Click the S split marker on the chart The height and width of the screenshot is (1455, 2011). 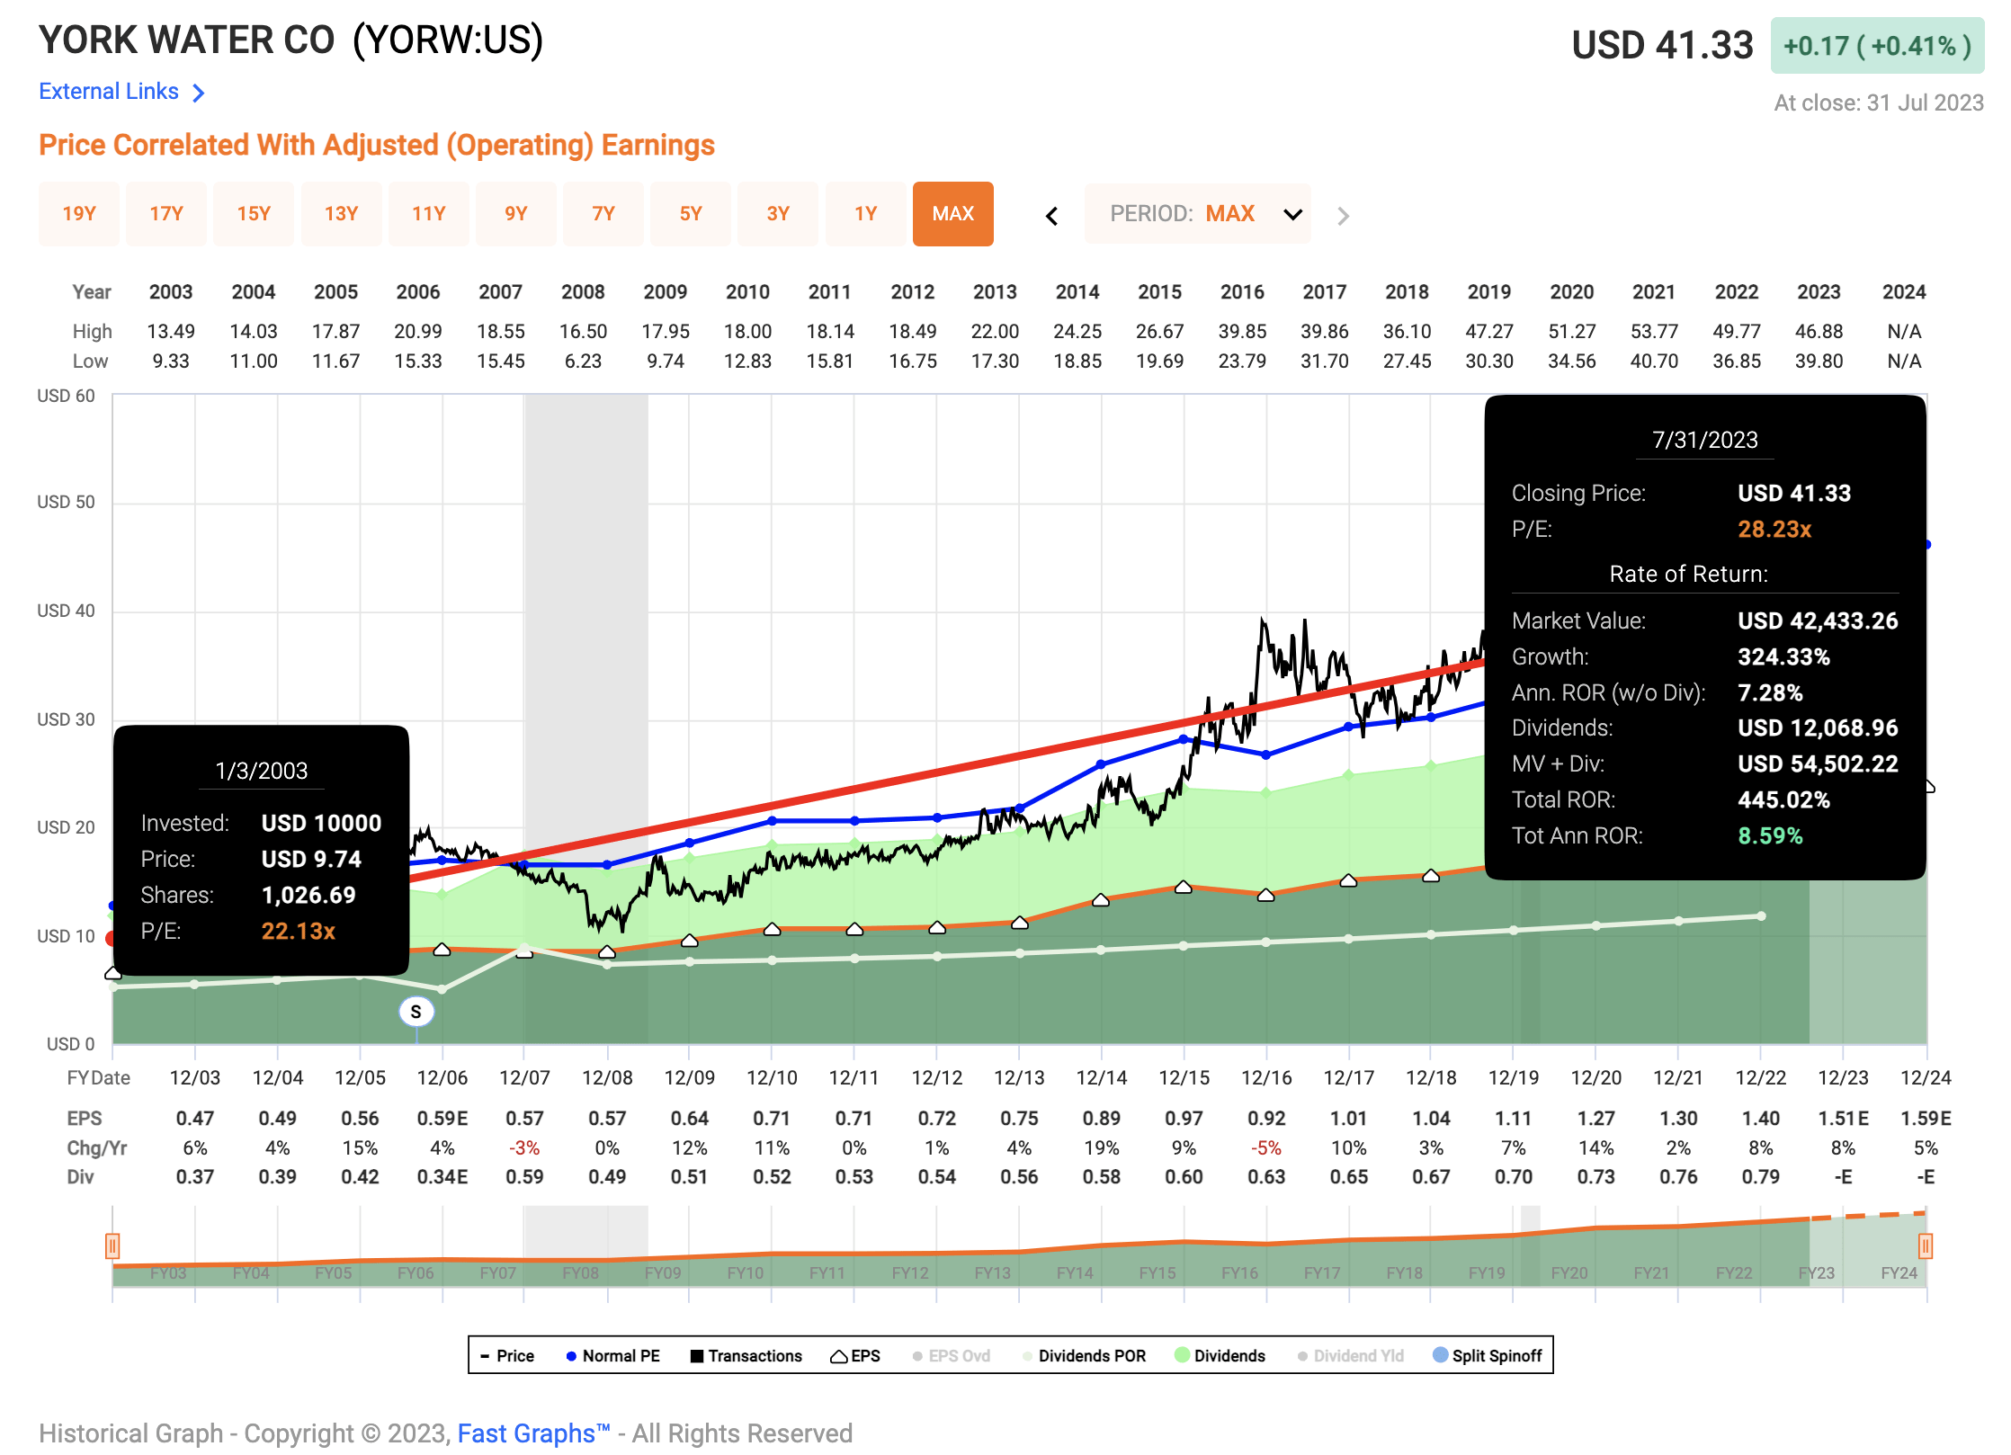click(416, 1011)
